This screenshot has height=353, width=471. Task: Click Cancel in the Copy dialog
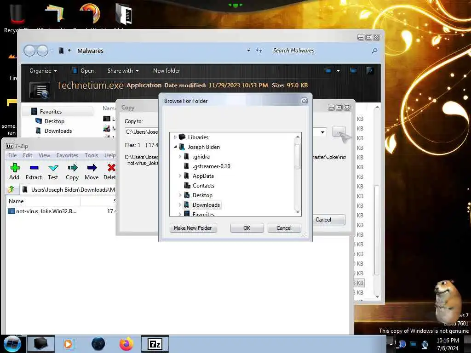pyautogui.click(x=328, y=219)
